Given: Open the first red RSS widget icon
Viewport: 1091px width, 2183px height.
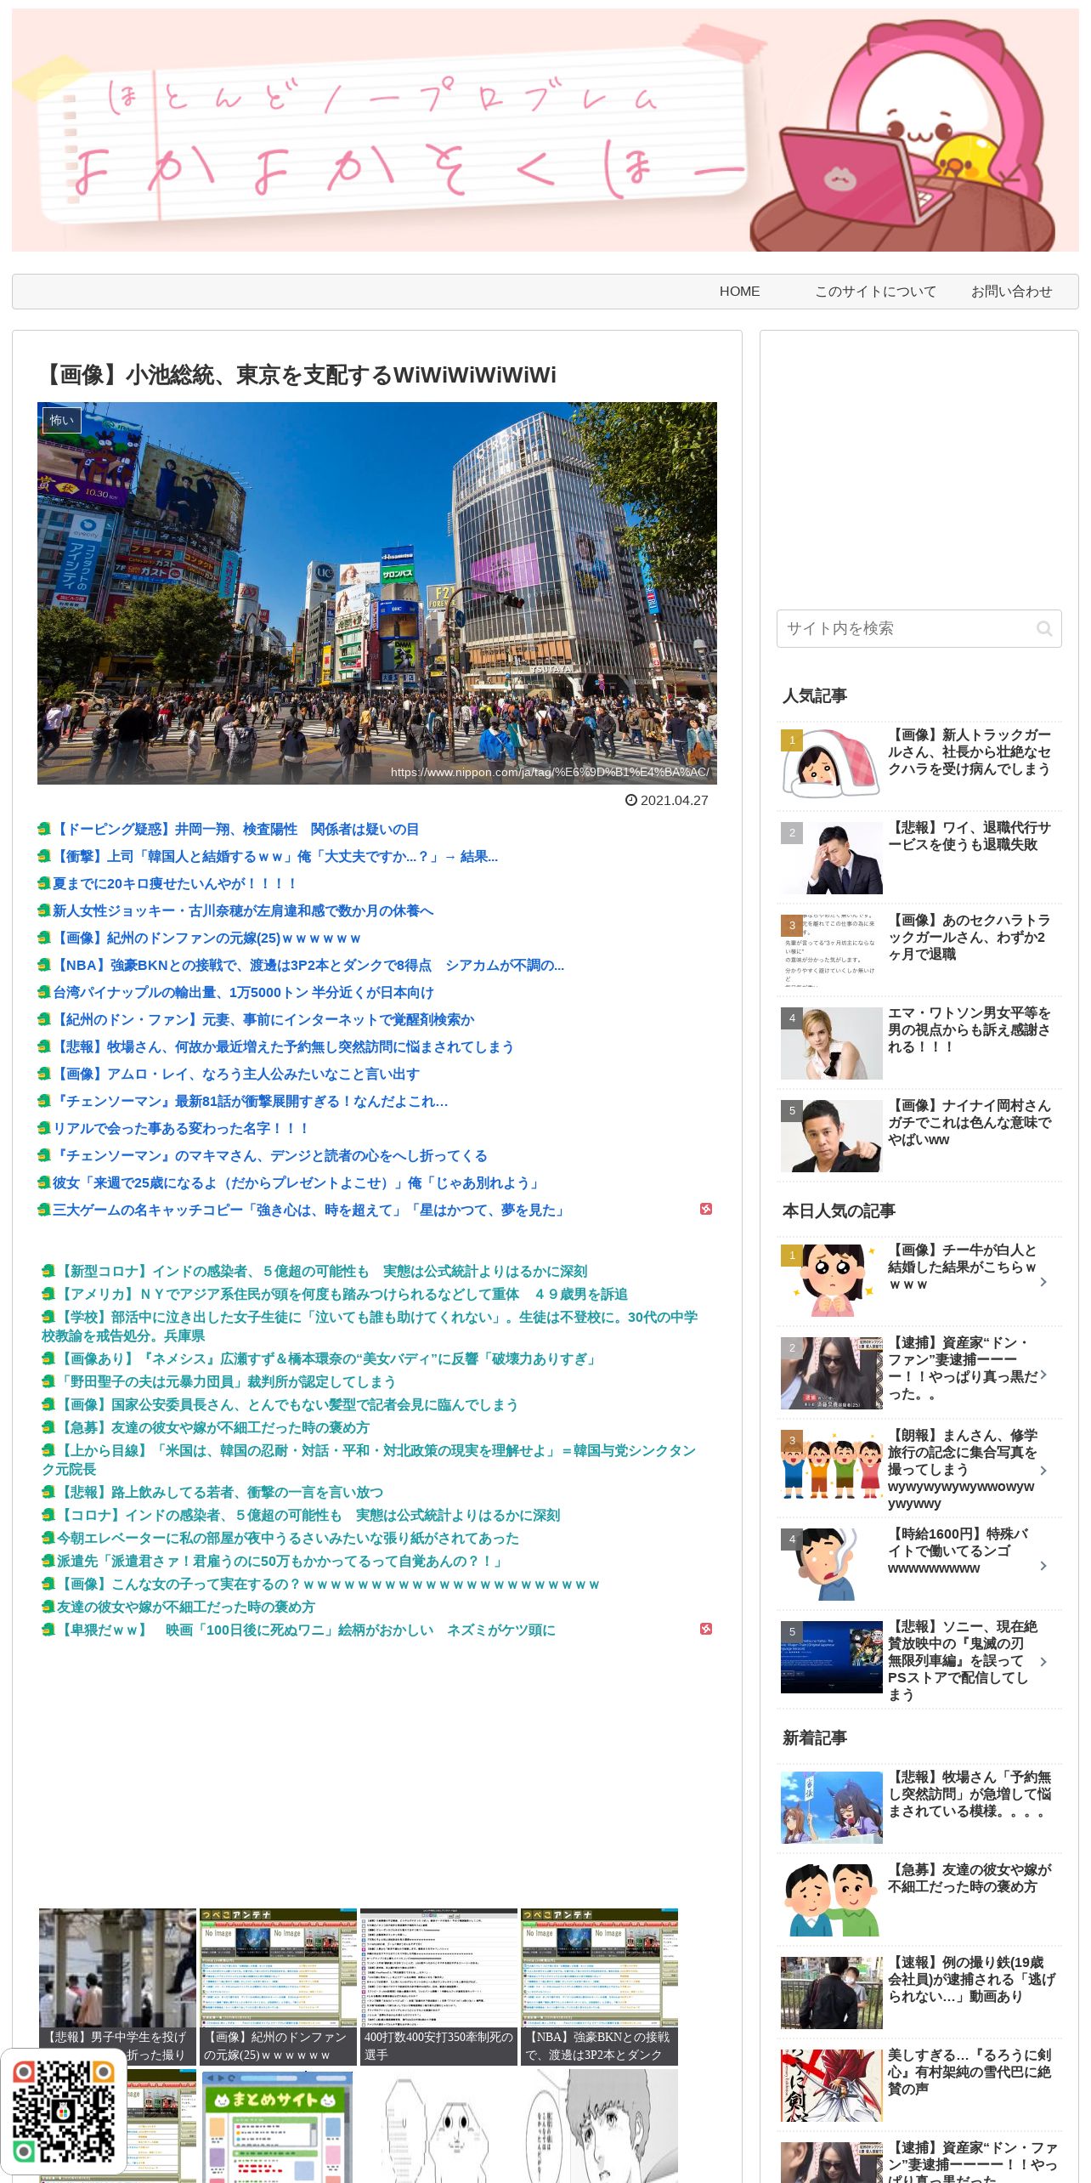Looking at the screenshot, I should pyautogui.click(x=706, y=1209).
